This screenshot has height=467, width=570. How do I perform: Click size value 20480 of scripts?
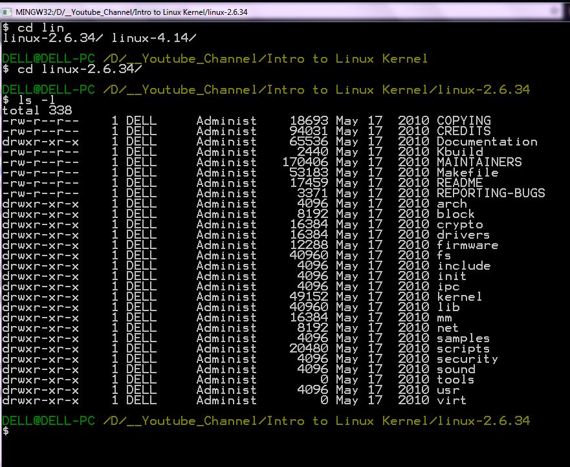tap(309, 349)
